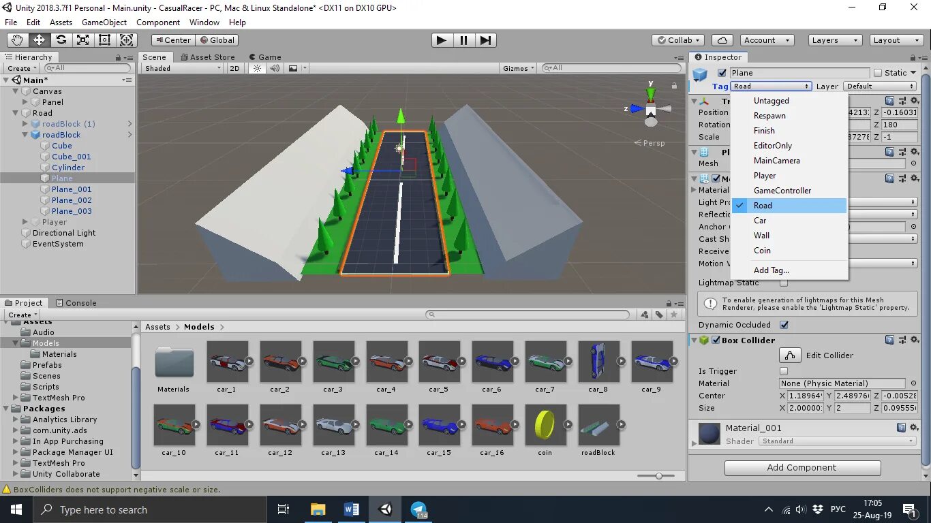This screenshot has width=931, height=523.
Task: Click the Project search field
Action: [528, 315]
